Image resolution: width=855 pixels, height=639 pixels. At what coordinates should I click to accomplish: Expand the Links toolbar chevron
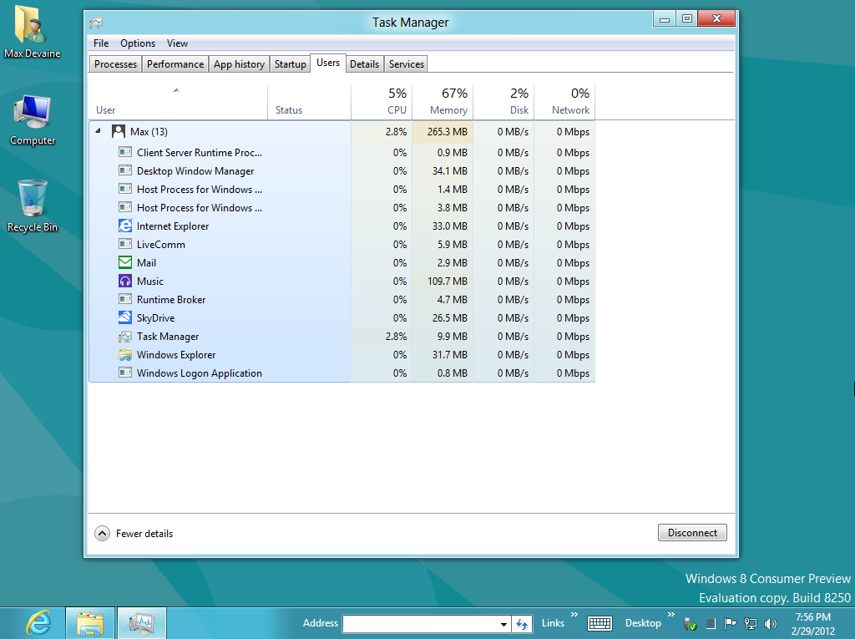click(574, 615)
